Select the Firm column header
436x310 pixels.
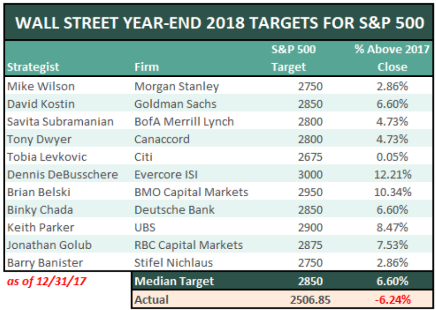tap(146, 67)
